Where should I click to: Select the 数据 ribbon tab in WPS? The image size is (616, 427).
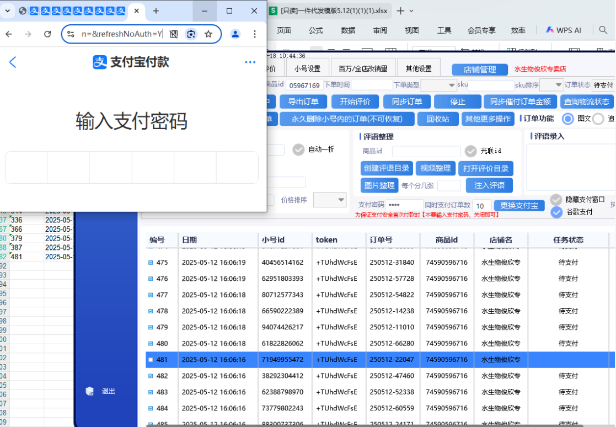[348, 30]
